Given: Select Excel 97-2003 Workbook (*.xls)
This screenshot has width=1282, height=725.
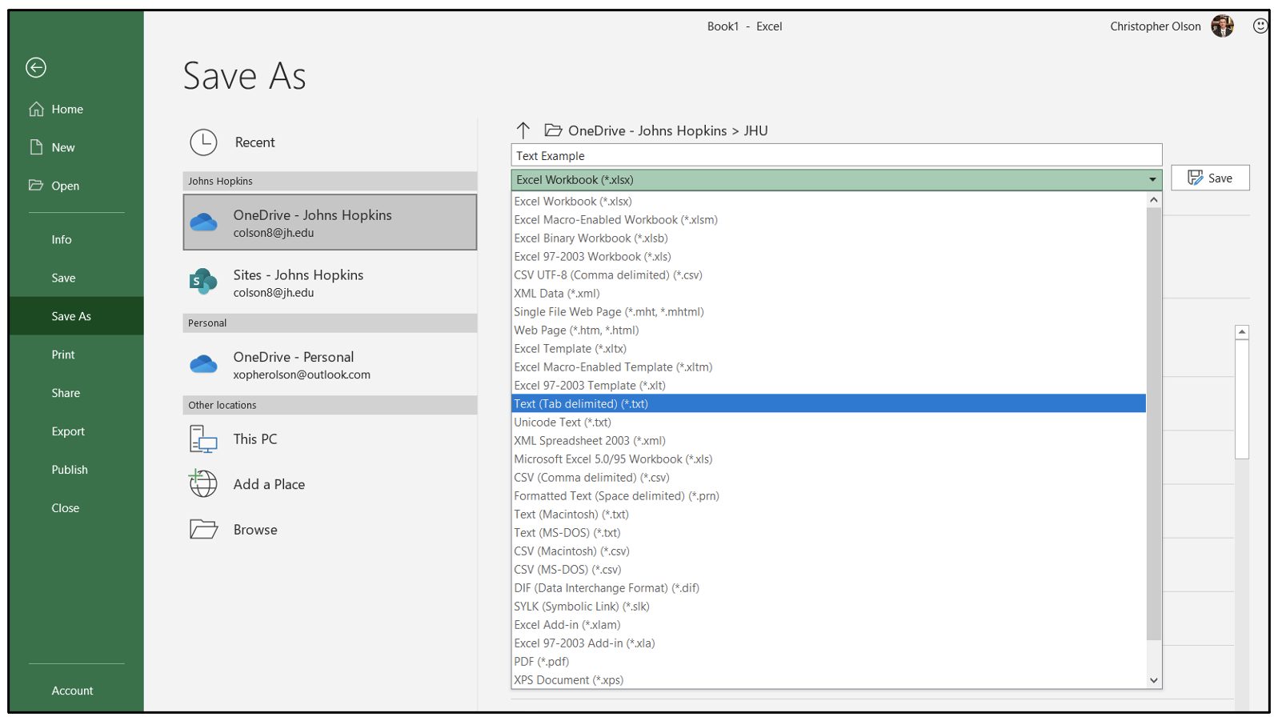Looking at the screenshot, I should 828,256.
